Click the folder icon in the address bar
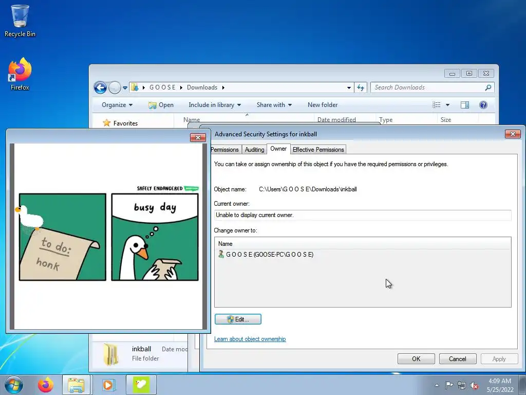This screenshot has width=526, height=395. coord(135,87)
